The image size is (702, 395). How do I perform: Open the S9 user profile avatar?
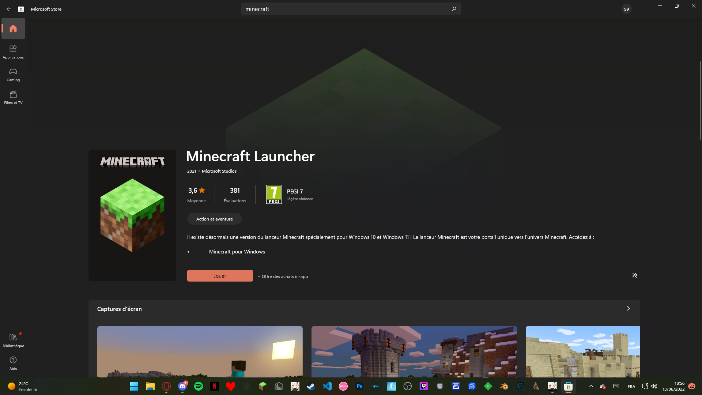(626, 9)
